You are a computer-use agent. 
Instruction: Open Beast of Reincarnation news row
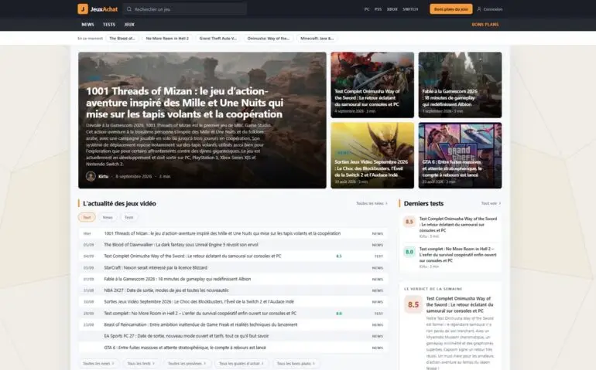pos(233,325)
